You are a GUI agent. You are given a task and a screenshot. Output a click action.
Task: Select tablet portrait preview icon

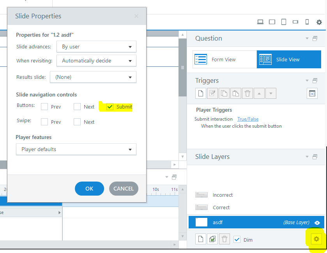284,22
